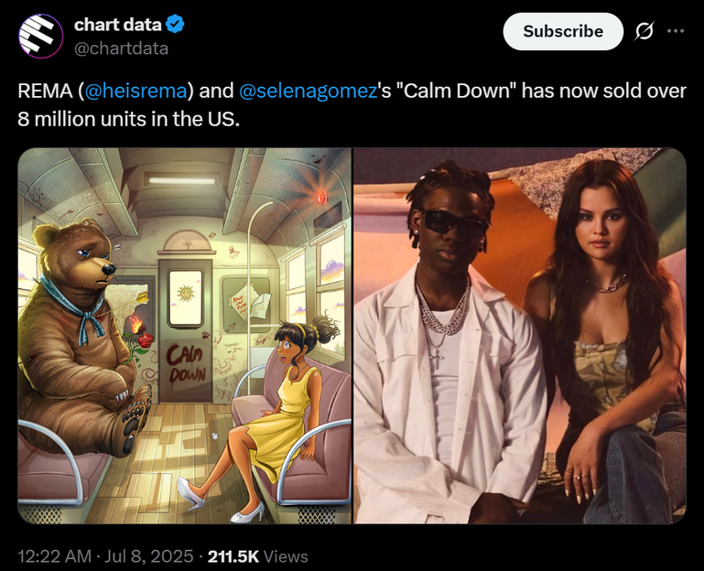The width and height of the screenshot is (704, 571).
Task: Open the right photo of two artists
Action: [x=520, y=335]
